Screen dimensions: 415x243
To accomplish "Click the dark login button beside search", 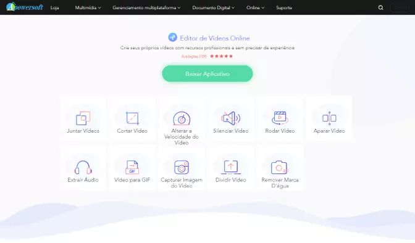I will click(400, 7).
